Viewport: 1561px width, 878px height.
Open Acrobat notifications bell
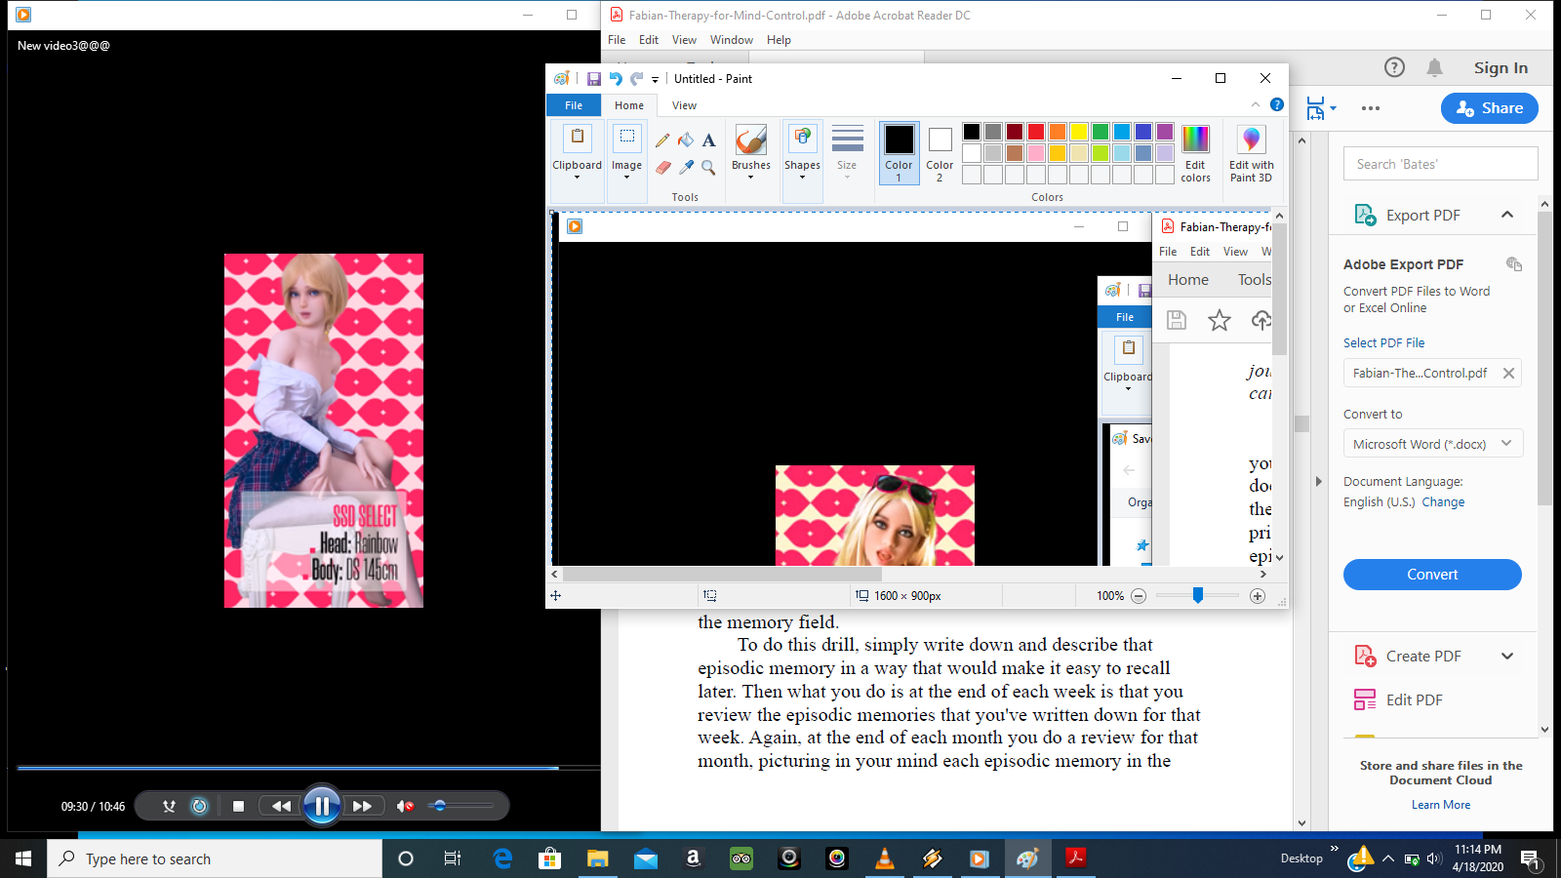(1434, 67)
